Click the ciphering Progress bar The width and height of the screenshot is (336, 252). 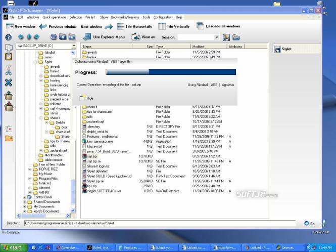coord(171,72)
